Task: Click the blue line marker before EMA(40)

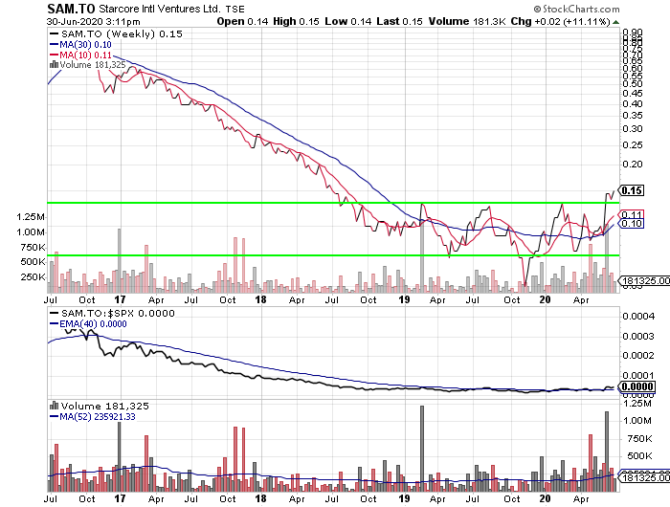Action: point(55,323)
